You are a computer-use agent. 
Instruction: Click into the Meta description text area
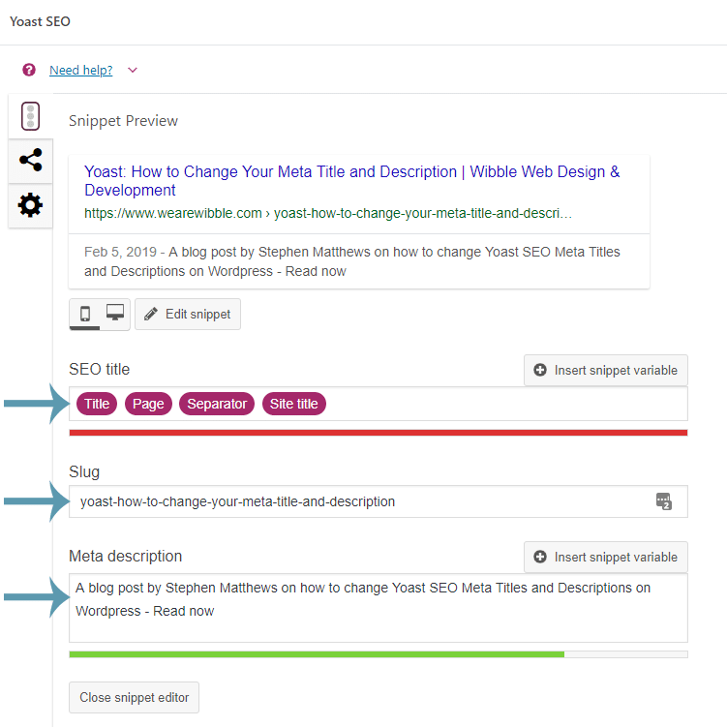(378, 620)
